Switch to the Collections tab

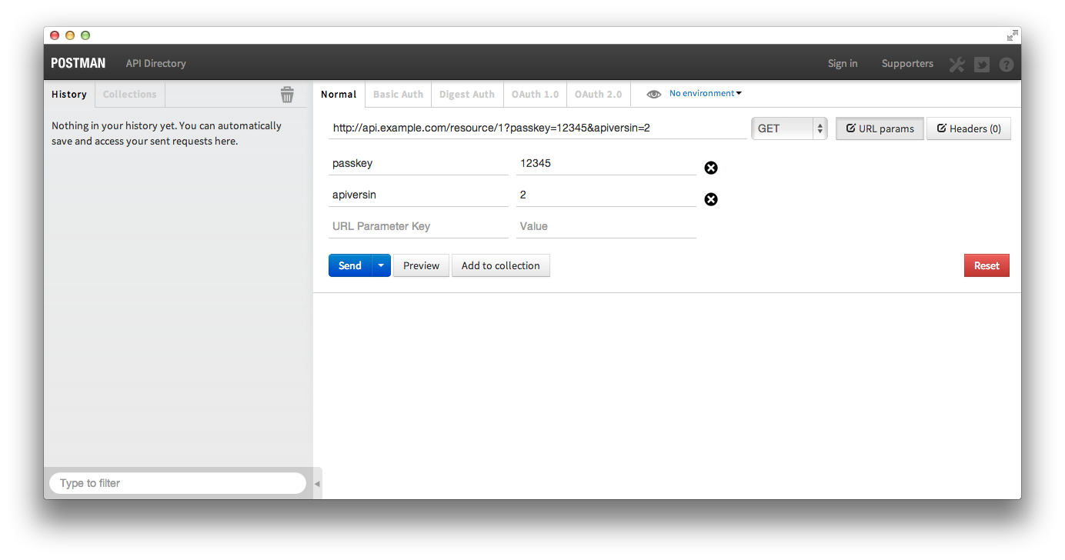point(129,94)
